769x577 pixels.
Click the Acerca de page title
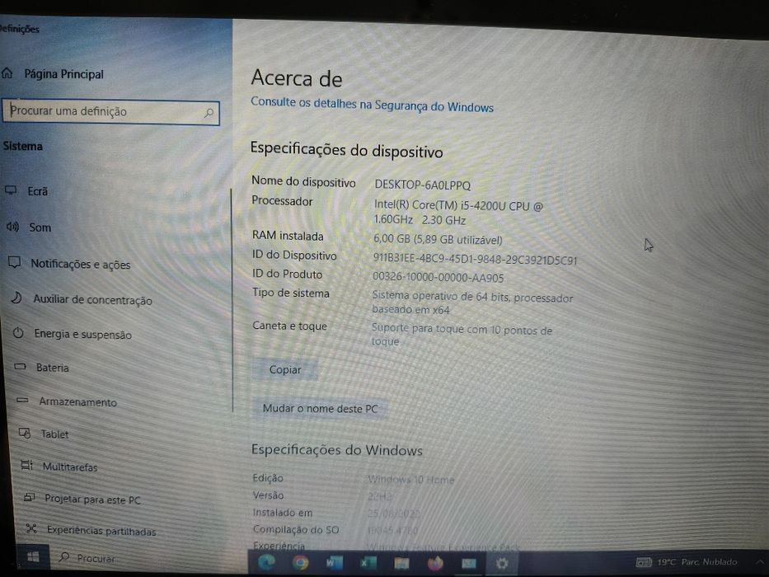[297, 78]
